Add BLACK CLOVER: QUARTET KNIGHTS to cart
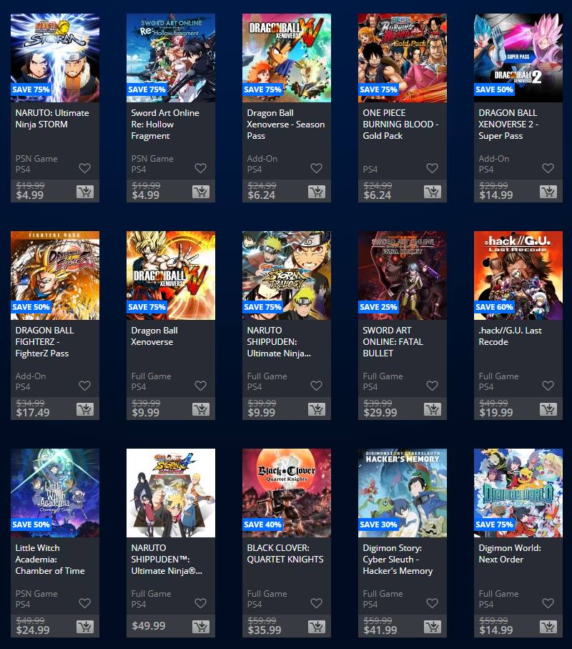 [317, 627]
